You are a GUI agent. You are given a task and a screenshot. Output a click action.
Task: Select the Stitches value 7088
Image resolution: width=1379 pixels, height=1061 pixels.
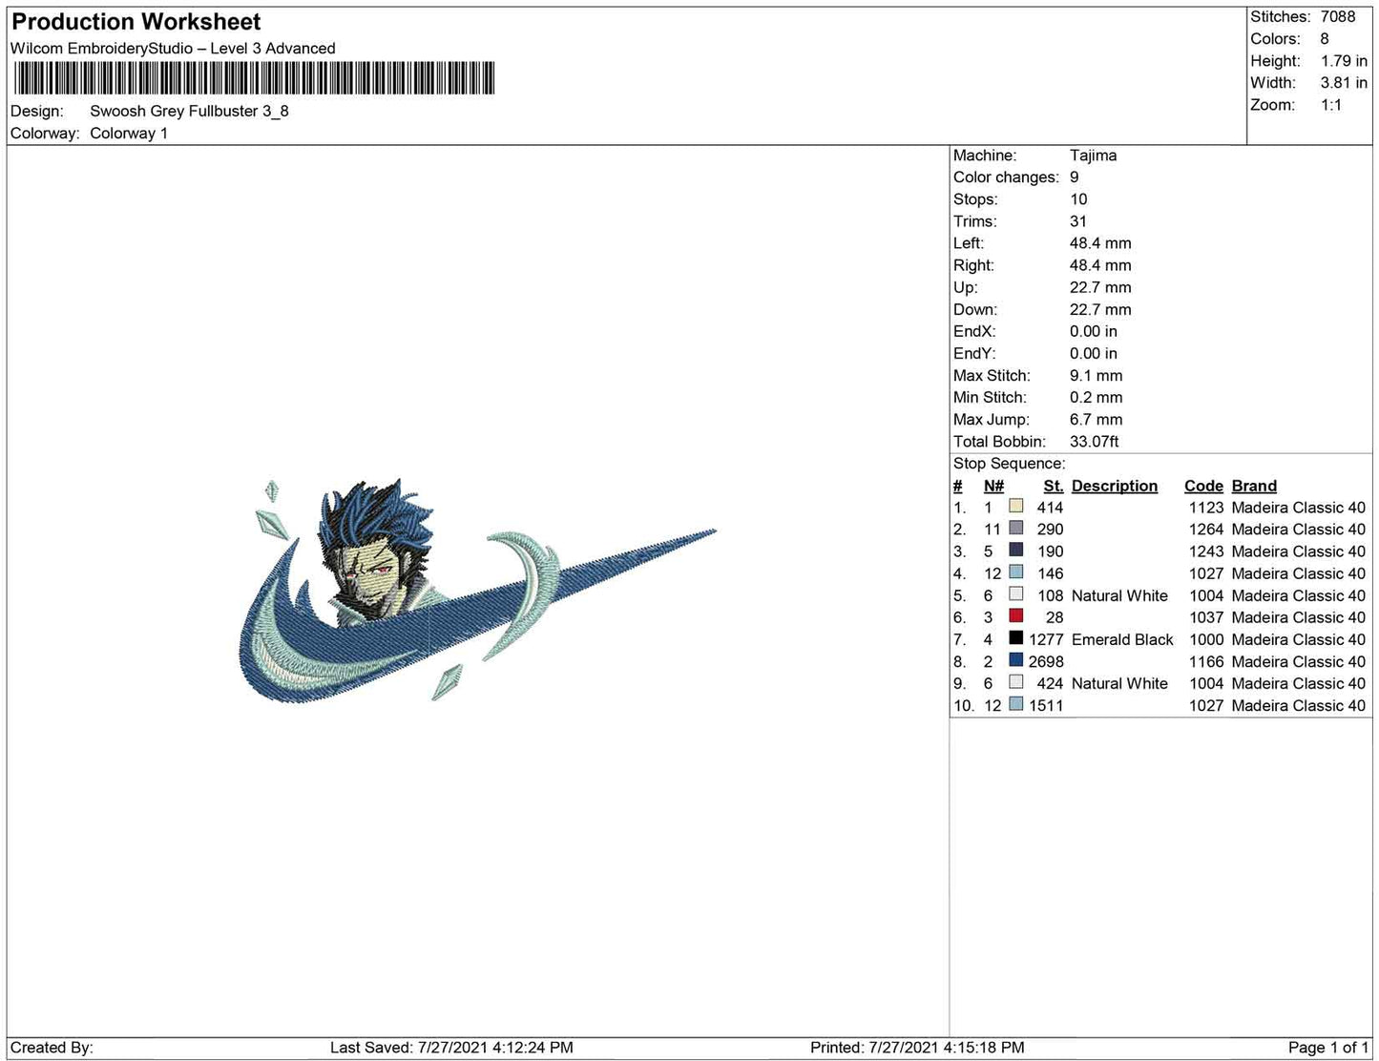tap(1338, 17)
